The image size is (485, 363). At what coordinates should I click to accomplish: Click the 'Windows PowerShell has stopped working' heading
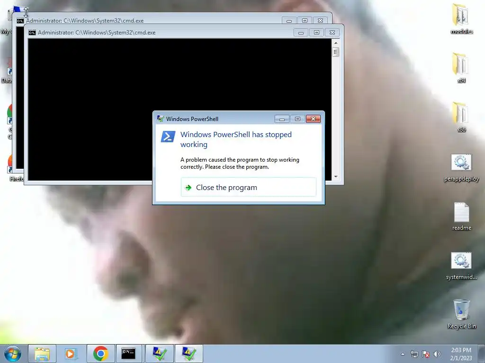tap(236, 139)
